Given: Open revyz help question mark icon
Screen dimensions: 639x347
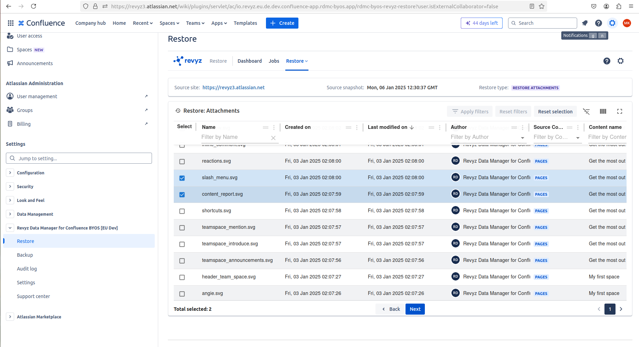Looking at the screenshot, I should point(607,61).
